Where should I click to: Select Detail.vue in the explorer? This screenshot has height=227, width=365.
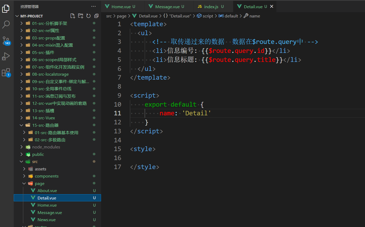click(57, 198)
